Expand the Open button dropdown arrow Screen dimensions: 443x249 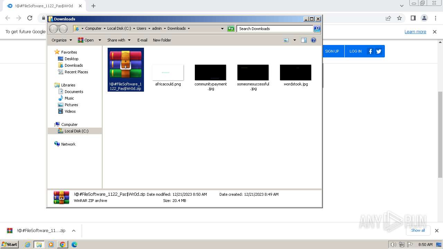[x=100, y=40]
